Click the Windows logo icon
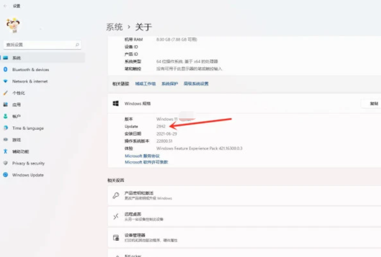Image resolution: width=381 pixels, height=257 pixels. [x=116, y=104]
